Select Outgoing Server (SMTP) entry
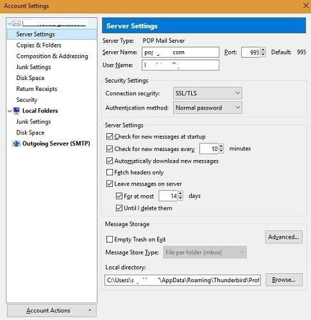The image size is (311, 320). (56, 143)
